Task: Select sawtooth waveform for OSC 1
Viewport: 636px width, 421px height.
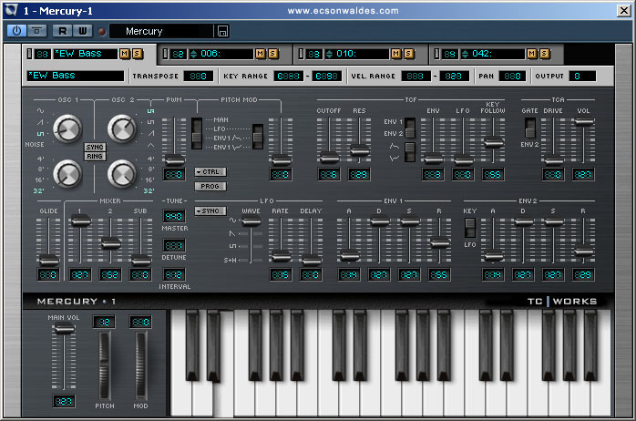Action: tap(41, 122)
